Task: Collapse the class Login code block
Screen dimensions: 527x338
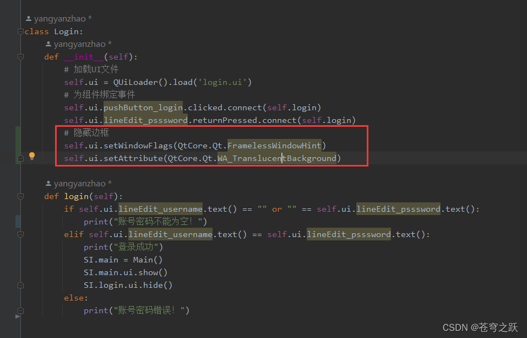Action: click(20, 31)
